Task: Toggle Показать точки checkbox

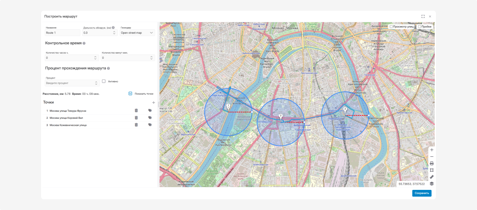Action: click(x=130, y=94)
